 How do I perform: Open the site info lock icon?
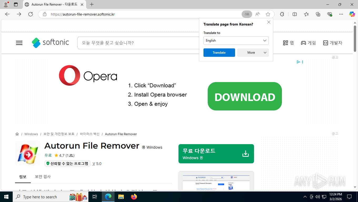pyautogui.click(x=45, y=14)
